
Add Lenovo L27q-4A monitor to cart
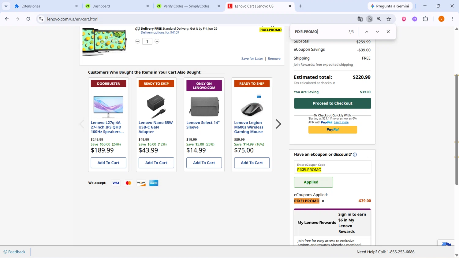tap(108, 163)
